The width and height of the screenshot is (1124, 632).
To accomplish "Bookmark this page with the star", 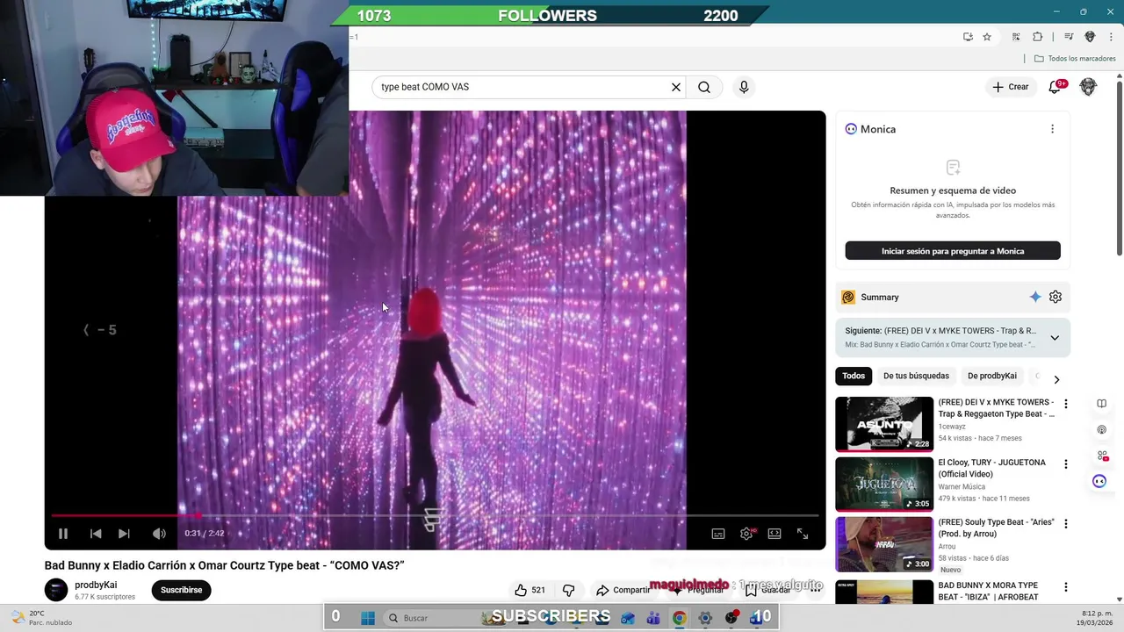I will 987,37.
